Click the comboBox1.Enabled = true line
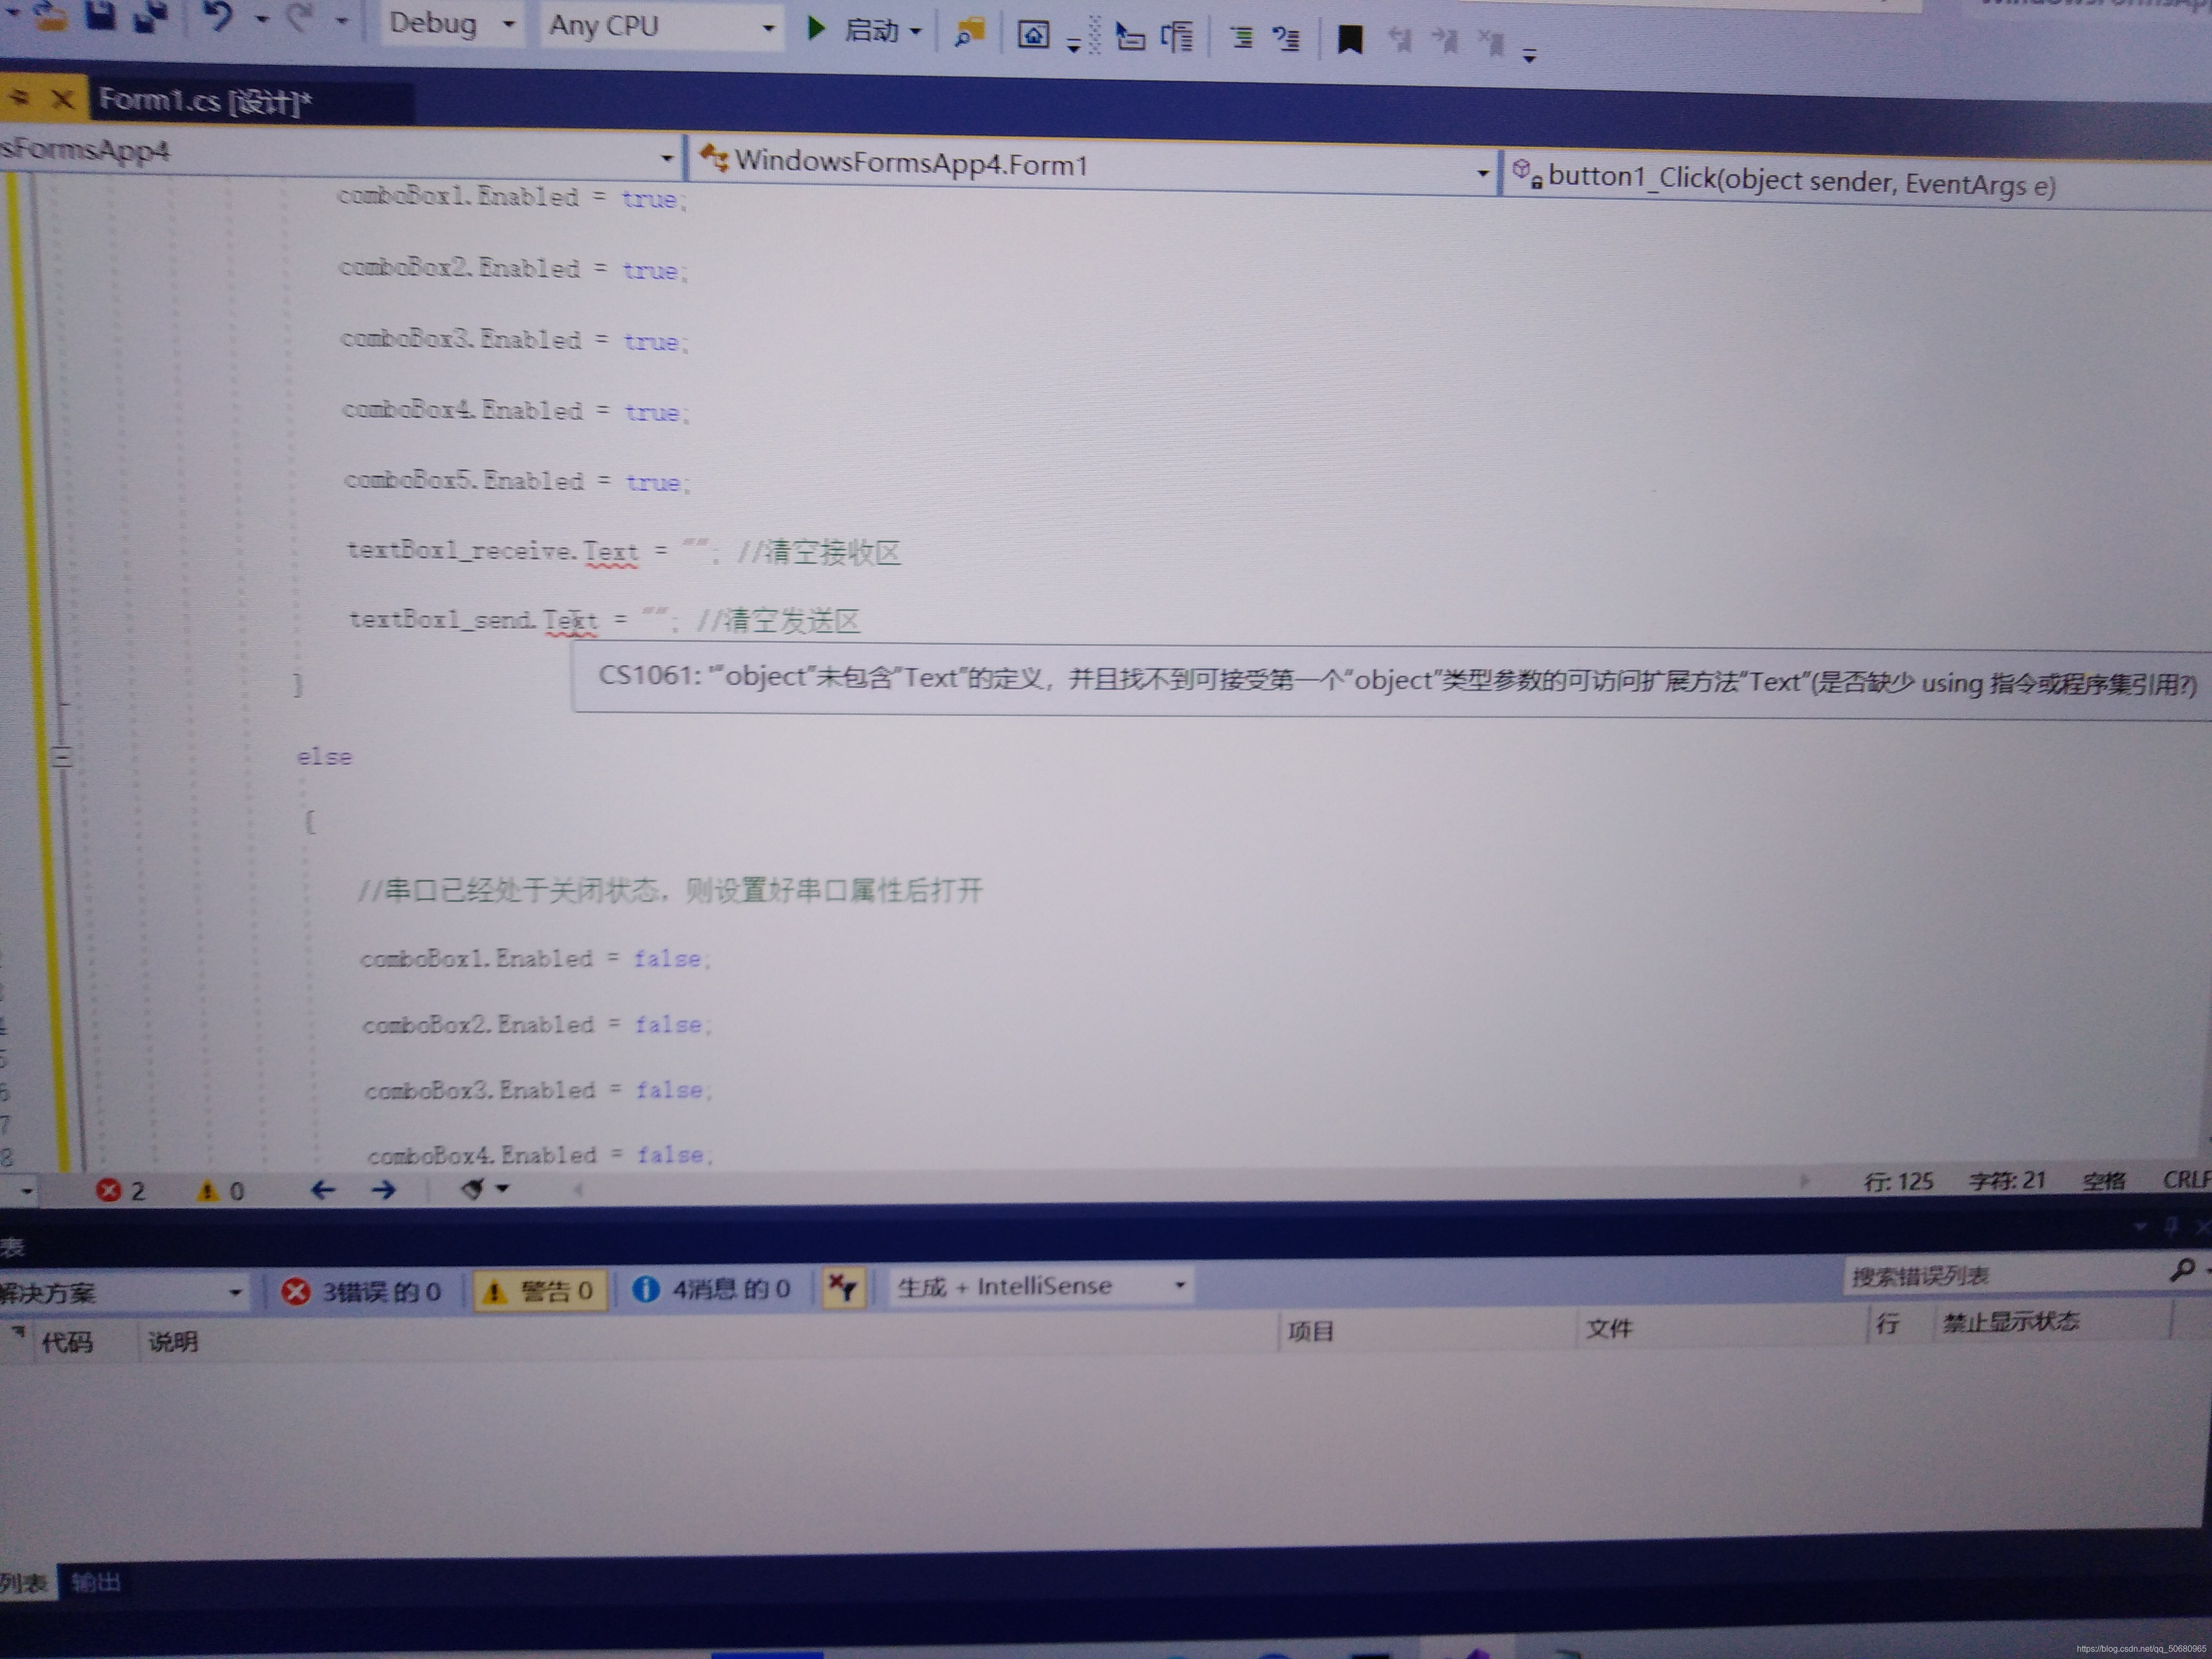This screenshot has height=1659, width=2212. point(512,198)
